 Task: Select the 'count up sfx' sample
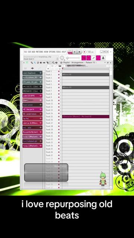pos(32,123)
